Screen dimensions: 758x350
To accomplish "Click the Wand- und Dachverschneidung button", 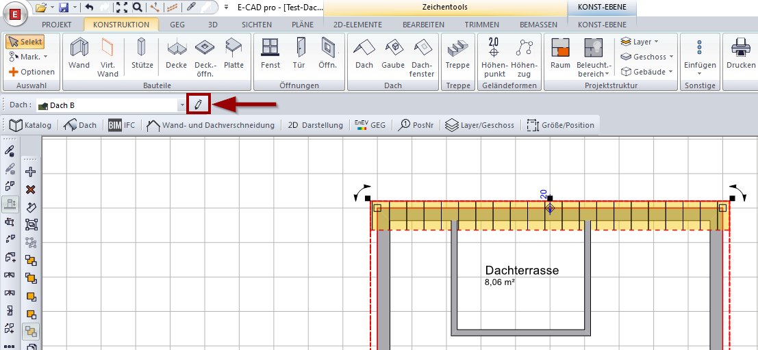I will coord(210,125).
